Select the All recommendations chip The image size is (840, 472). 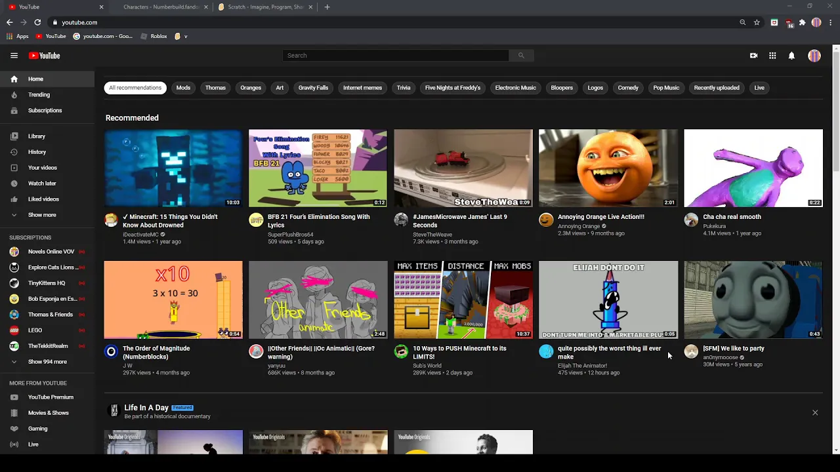point(135,88)
